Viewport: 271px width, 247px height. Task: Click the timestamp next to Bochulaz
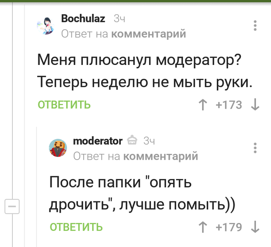(119, 19)
